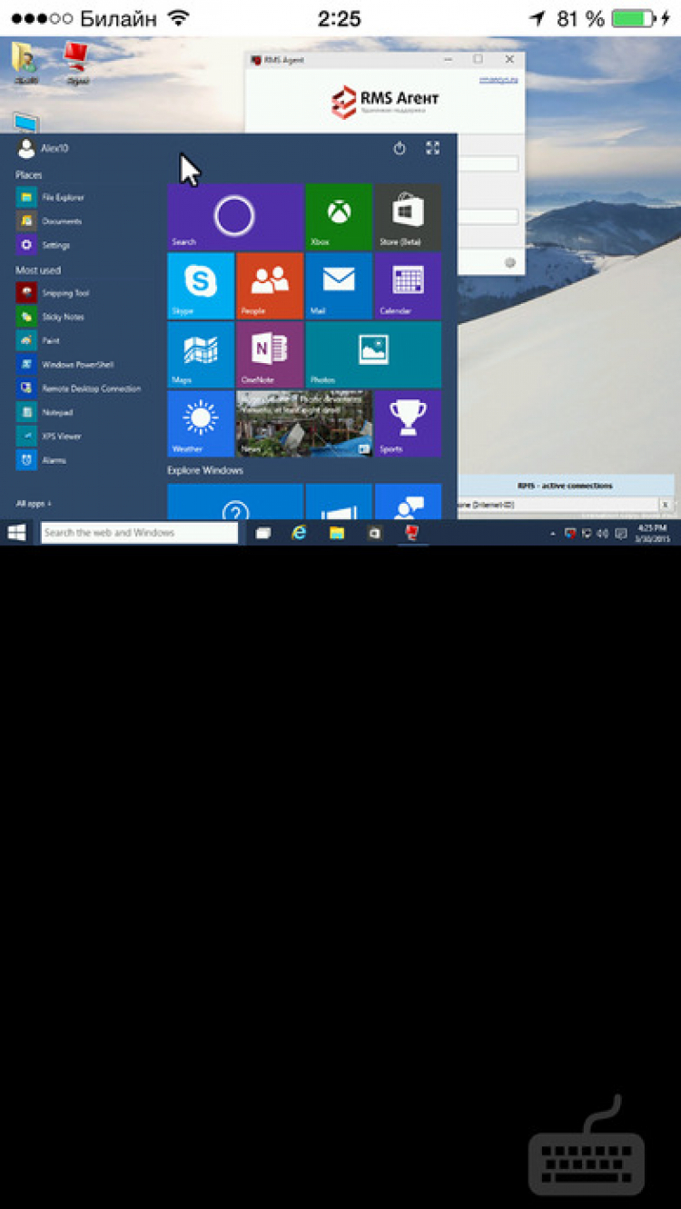The height and width of the screenshot is (1209, 681).
Task: Open the News live tile
Action: 304,424
